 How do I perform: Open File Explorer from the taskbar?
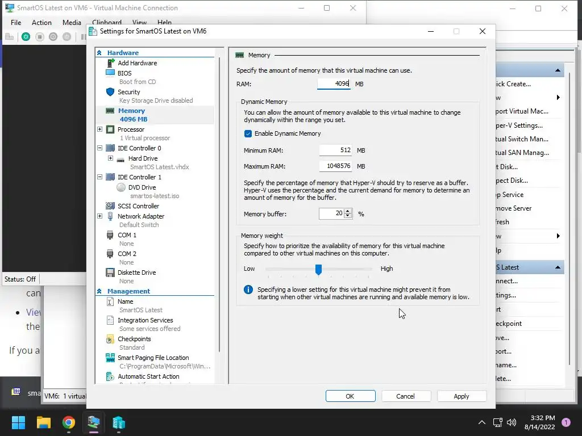tap(43, 422)
